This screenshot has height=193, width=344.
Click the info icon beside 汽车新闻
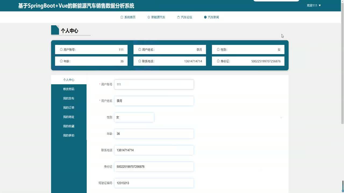(x=205, y=17)
